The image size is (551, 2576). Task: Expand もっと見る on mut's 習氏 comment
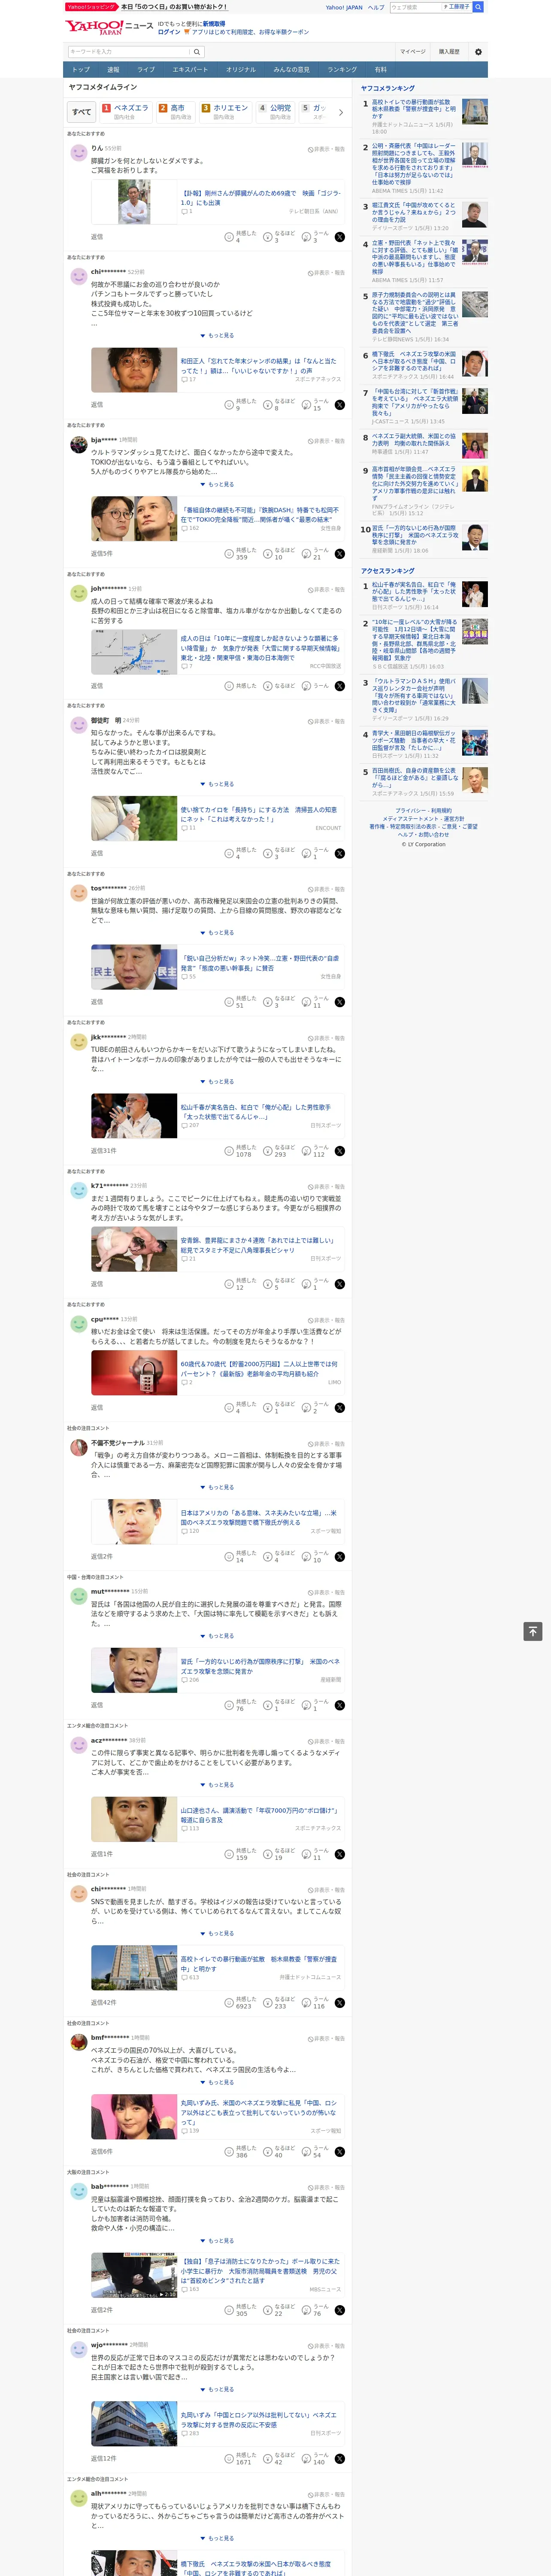tap(217, 1636)
